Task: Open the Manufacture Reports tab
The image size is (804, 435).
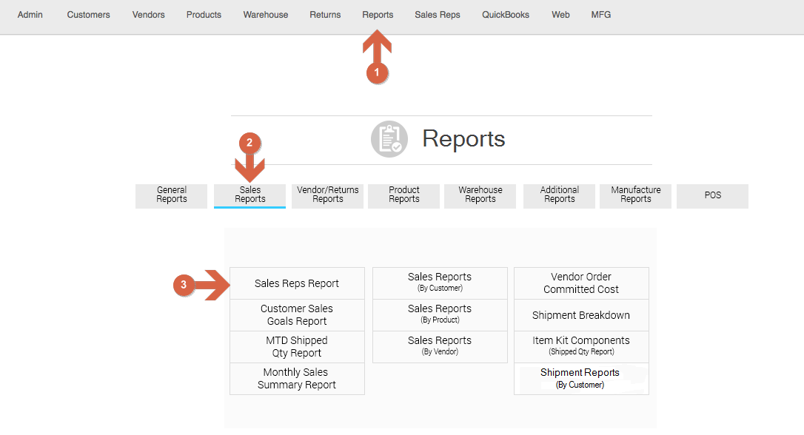Action: point(635,195)
